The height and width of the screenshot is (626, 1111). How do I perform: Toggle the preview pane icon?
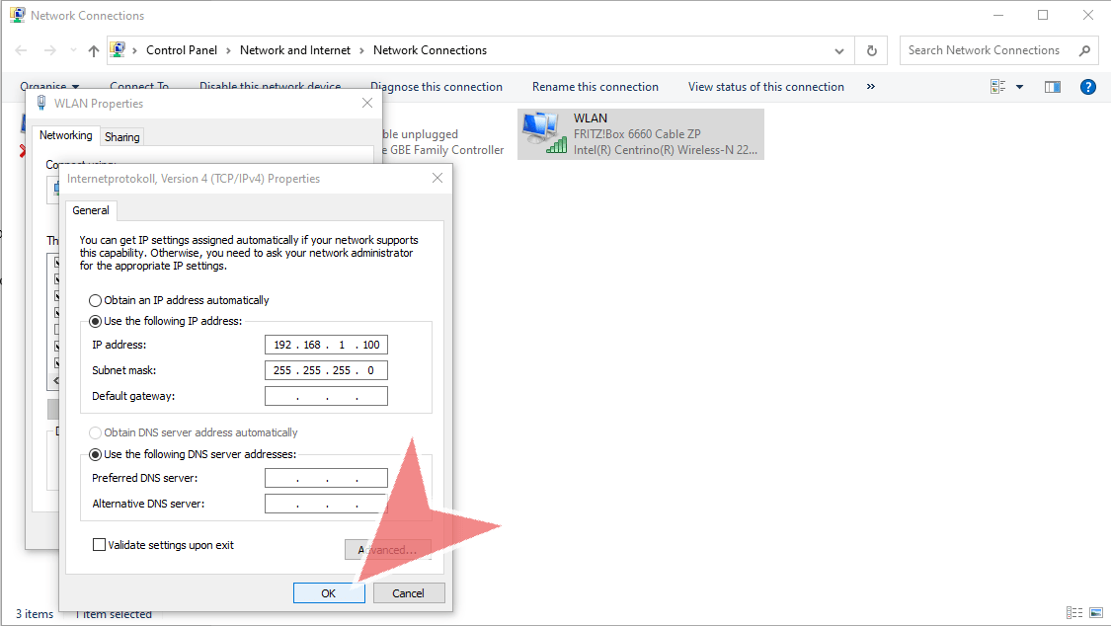point(1053,87)
